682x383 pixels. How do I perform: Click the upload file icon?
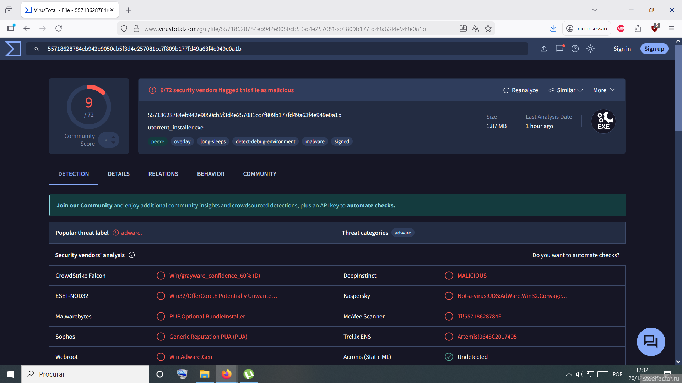(x=543, y=49)
